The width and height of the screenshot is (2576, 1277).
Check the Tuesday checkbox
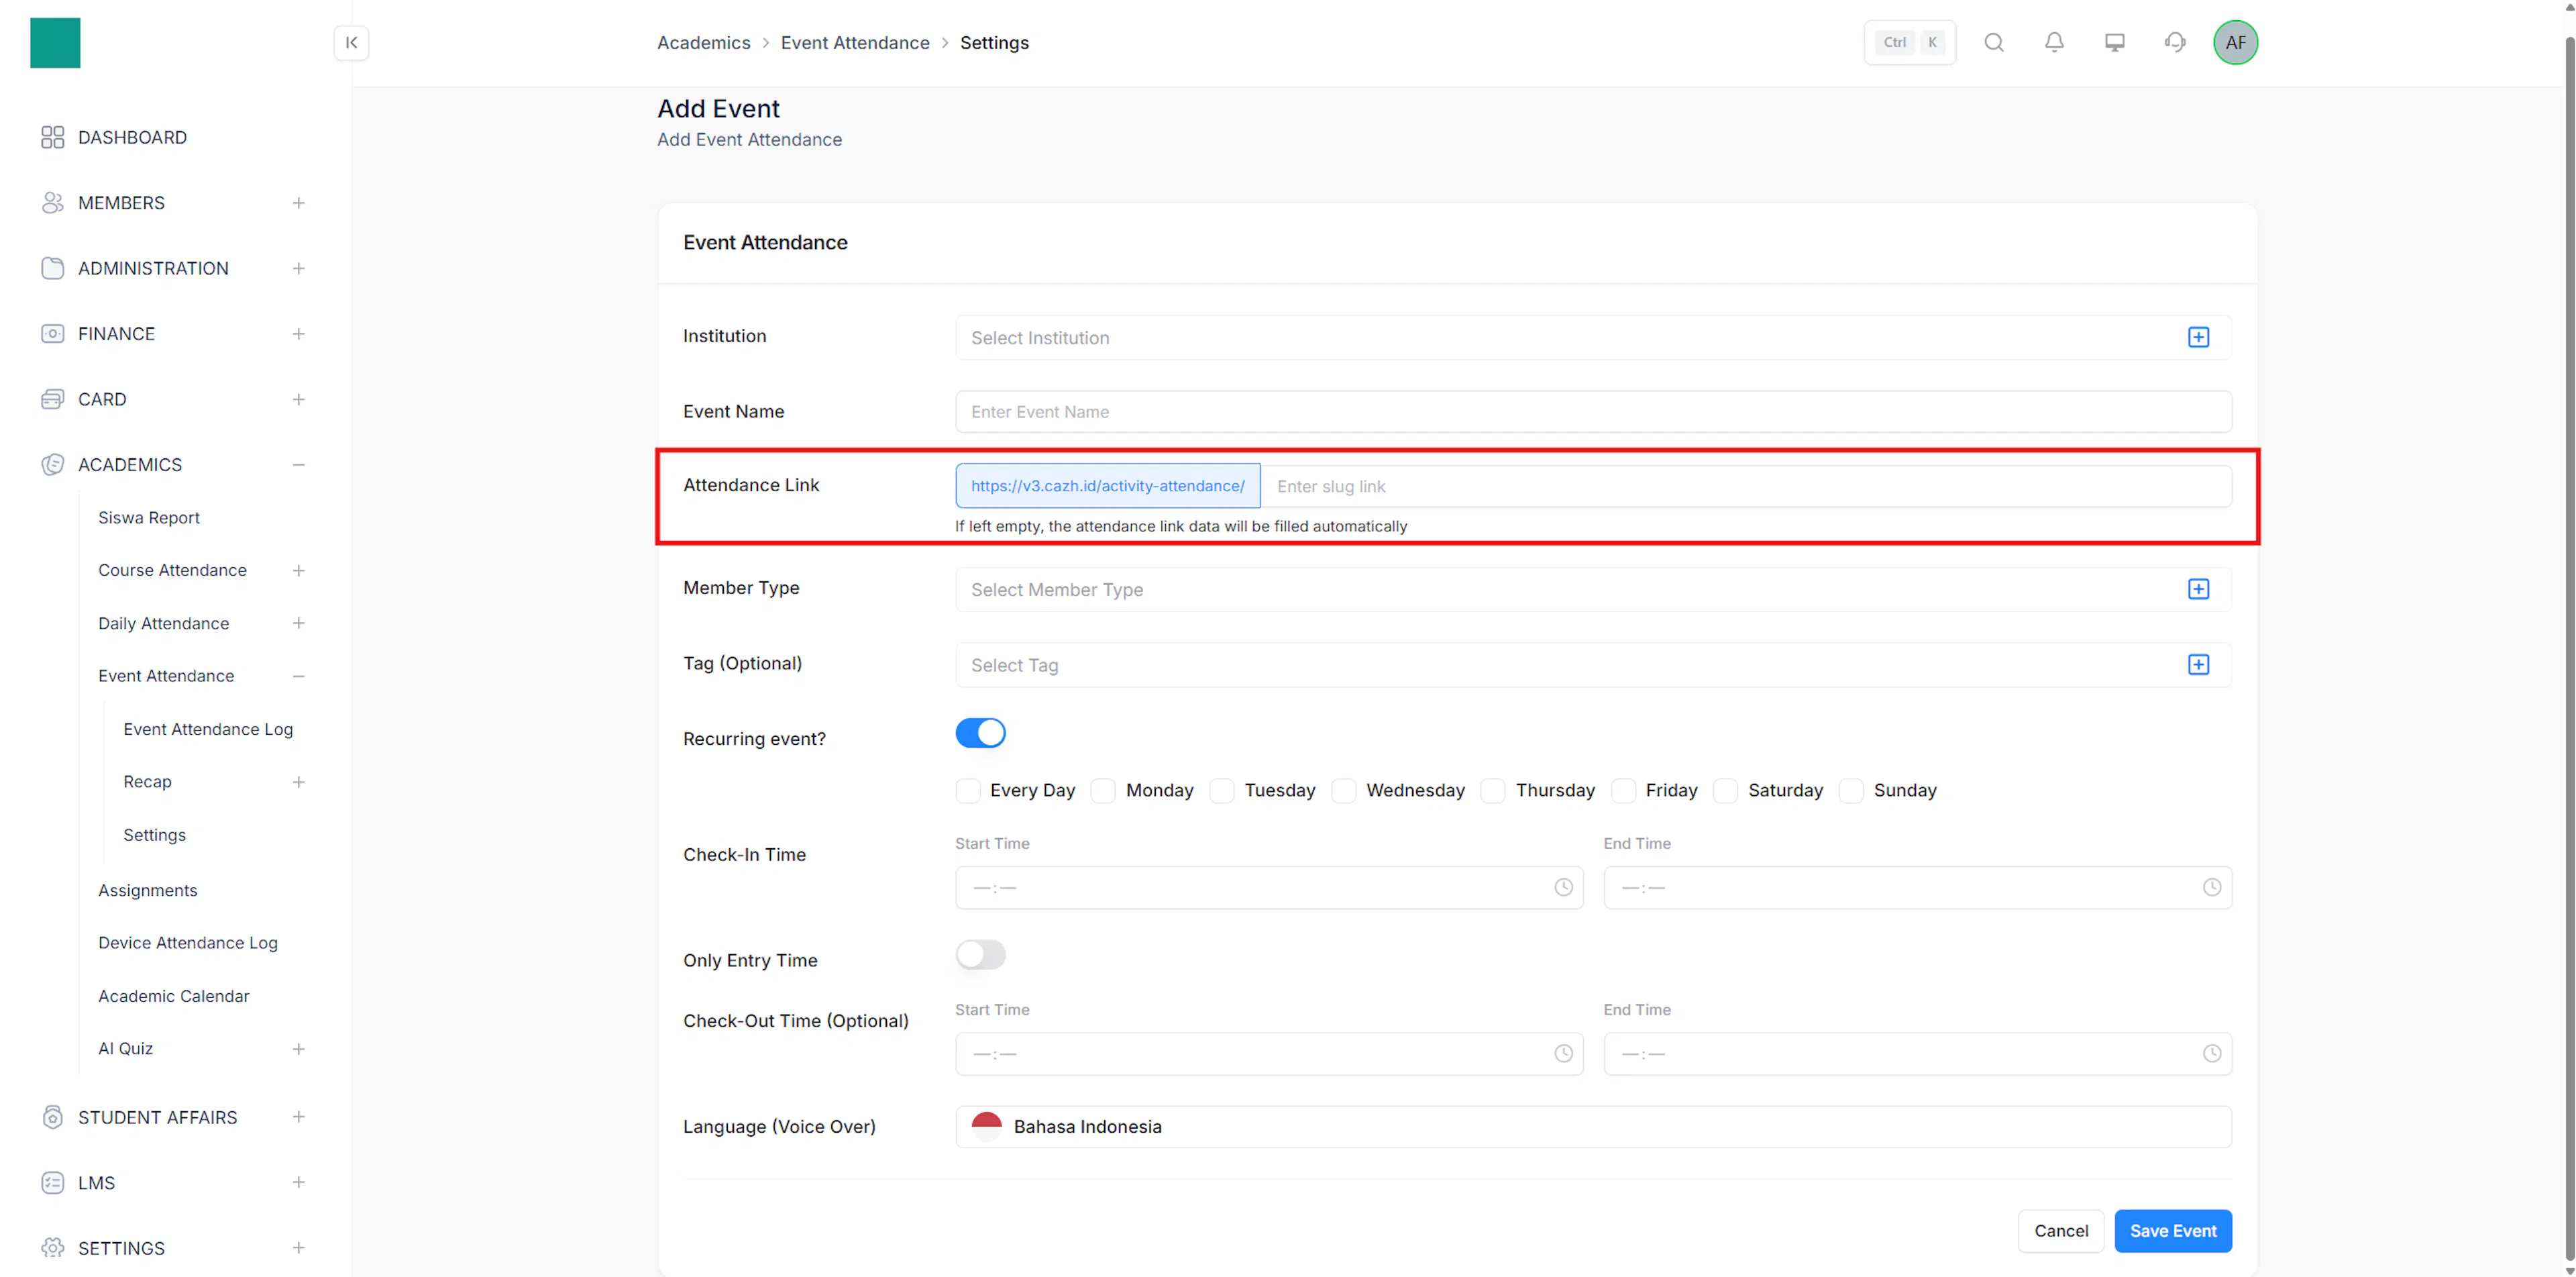pyautogui.click(x=1222, y=791)
